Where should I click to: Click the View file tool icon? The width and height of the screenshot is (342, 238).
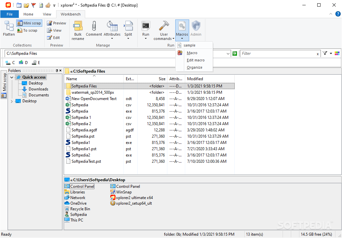click(50, 30)
